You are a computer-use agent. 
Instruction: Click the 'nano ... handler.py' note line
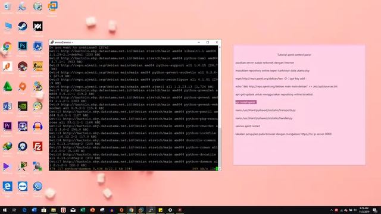point(264,118)
